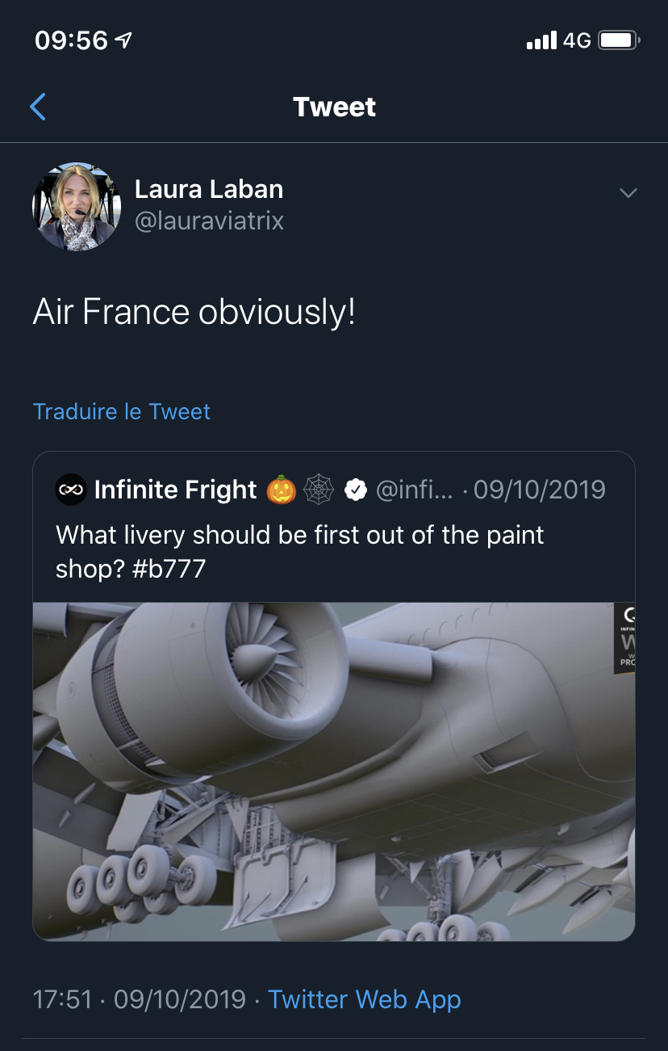The image size is (668, 1051).
Task: Tap the Laura Laban display name
Action: pyautogui.click(x=209, y=190)
